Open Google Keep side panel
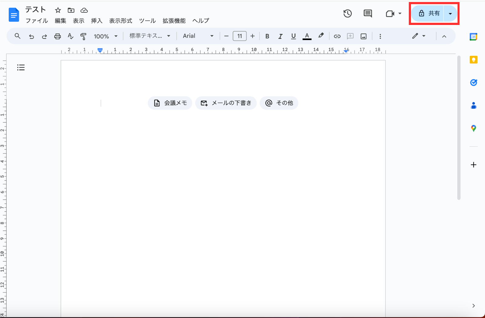485x318 pixels. pos(473,60)
